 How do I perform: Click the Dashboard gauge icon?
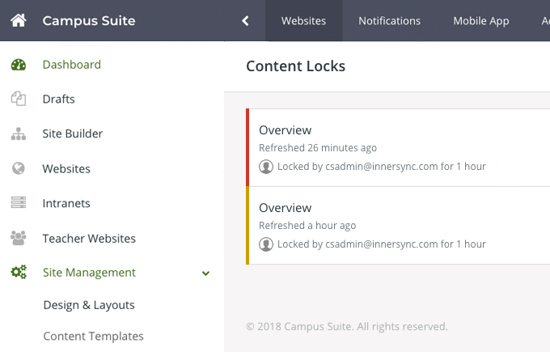click(19, 65)
